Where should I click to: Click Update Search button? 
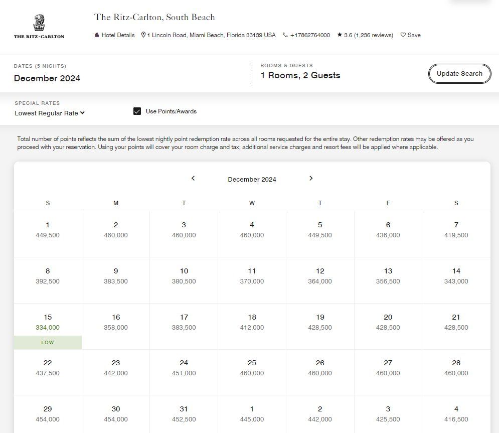click(x=459, y=74)
